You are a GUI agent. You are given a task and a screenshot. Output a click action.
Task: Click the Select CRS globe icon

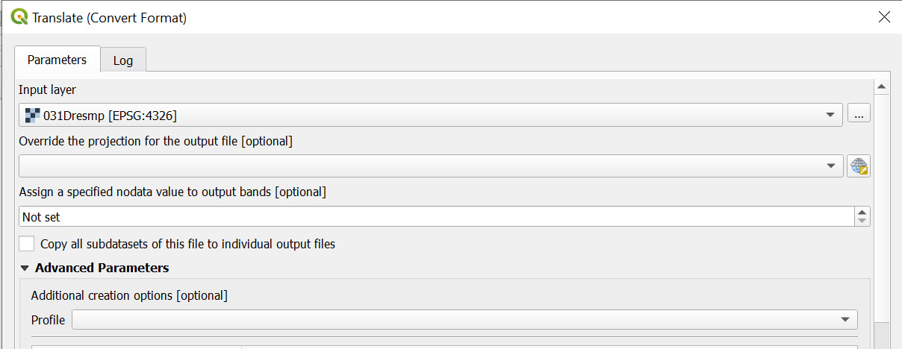859,166
